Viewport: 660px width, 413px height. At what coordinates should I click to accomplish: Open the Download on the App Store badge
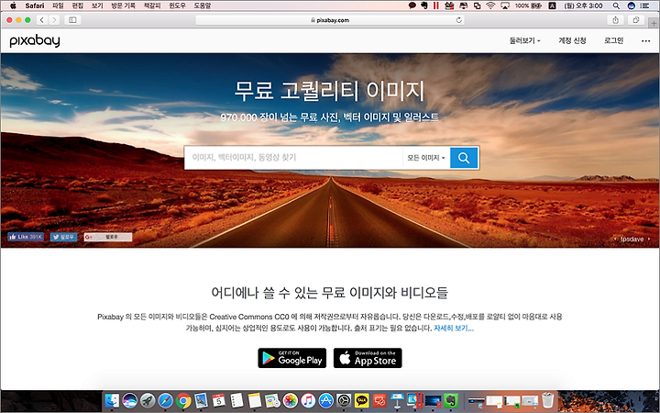[x=368, y=358]
